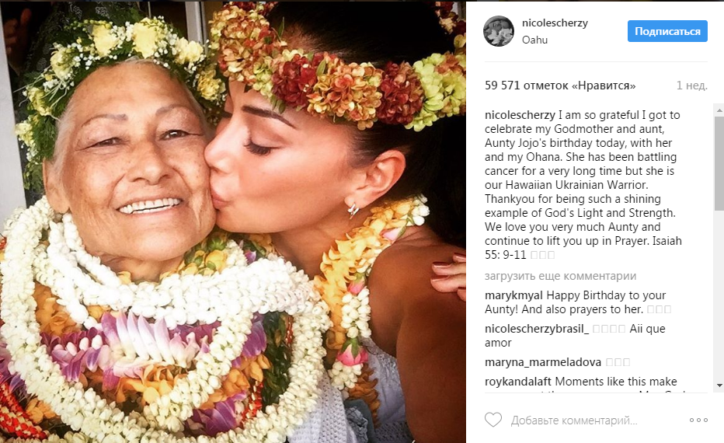
Task: Click the heart like icon
Action: 493,420
